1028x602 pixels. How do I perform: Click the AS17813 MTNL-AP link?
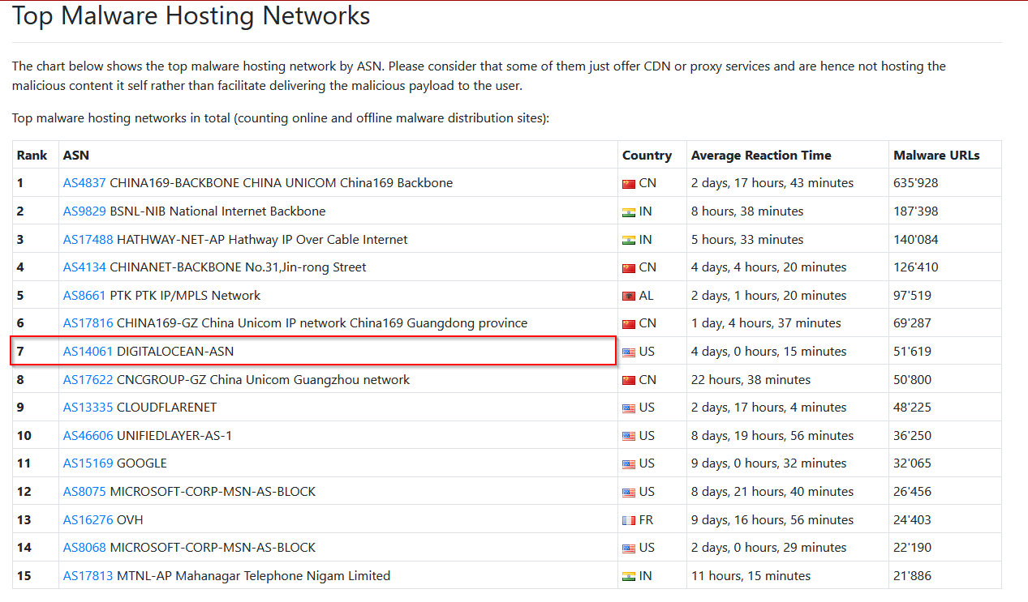[88, 576]
